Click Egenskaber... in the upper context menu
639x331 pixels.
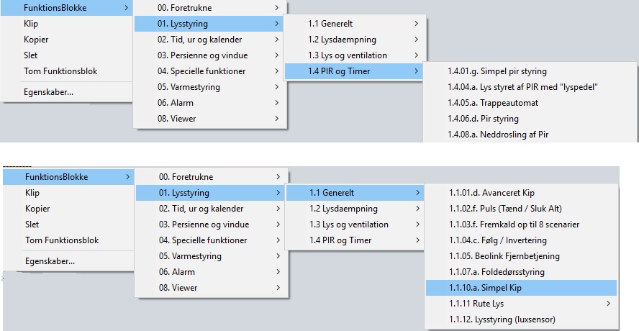coord(49,92)
